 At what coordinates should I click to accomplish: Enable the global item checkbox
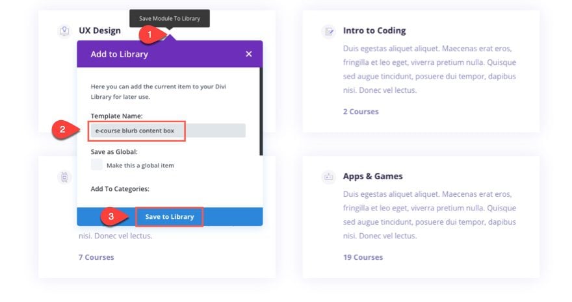97,165
